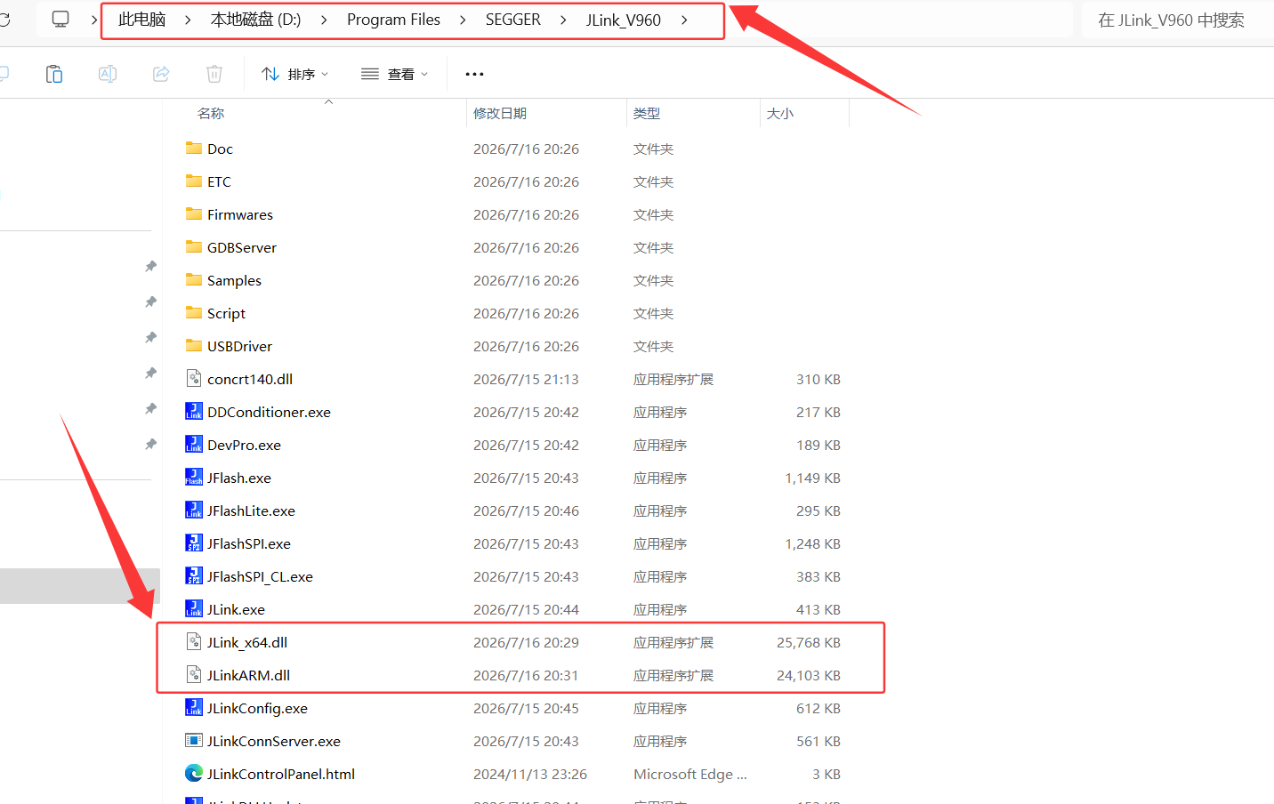Image resolution: width=1274 pixels, height=804 pixels.
Task: Select the file name concrt140.dll
Action: point(250,379)
